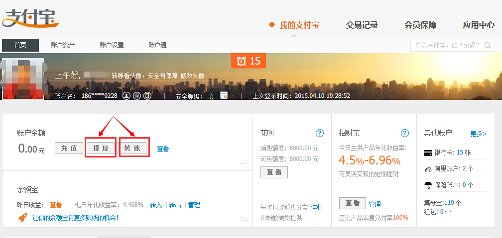The width and height of the screenshot is (502, 238).
Task: Open the 应用中心 menu
Action: pyautogui.click(x=478, y=25)
